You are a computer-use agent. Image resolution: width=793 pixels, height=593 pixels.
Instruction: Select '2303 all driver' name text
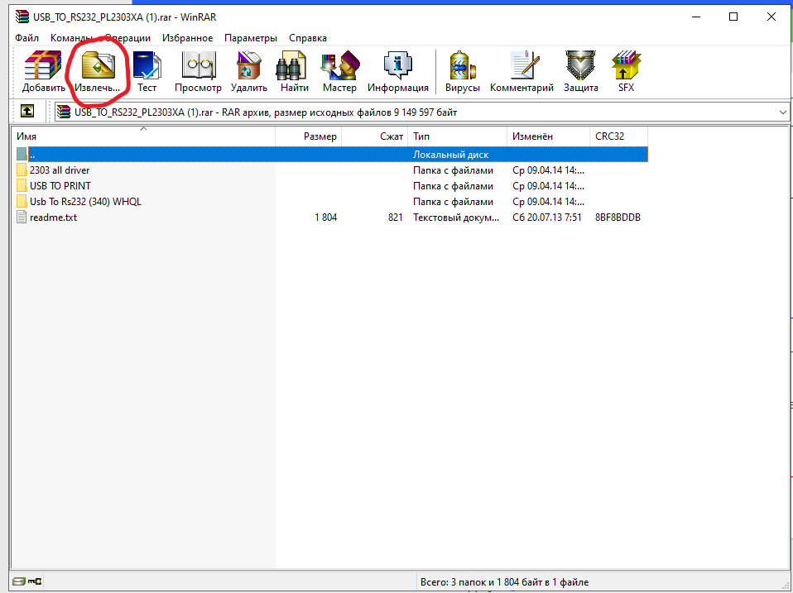[x=60, y=170]
